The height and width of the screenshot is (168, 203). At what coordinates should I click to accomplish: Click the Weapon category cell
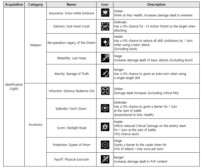[x=35, y=45]
